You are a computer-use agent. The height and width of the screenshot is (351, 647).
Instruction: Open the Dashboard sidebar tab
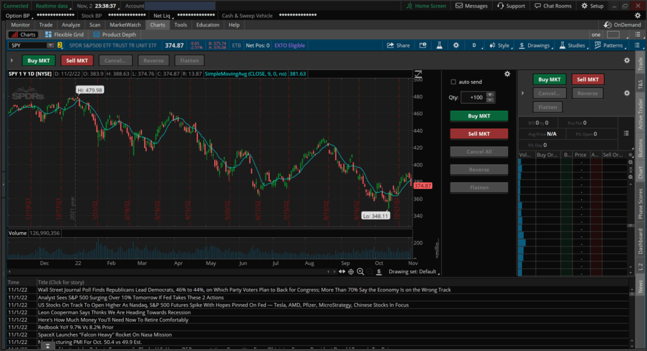point(641,241)
